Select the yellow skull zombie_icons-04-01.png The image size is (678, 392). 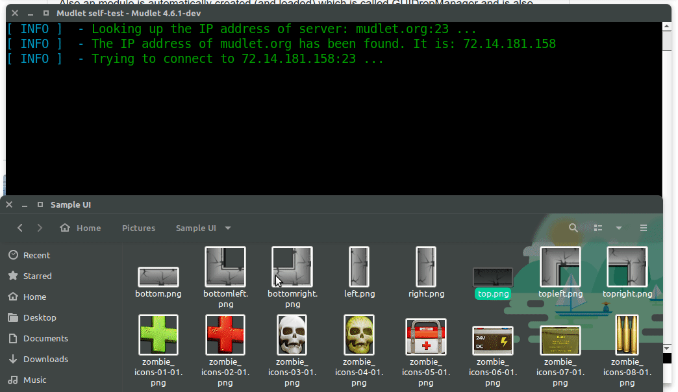[x=359, y=335]
